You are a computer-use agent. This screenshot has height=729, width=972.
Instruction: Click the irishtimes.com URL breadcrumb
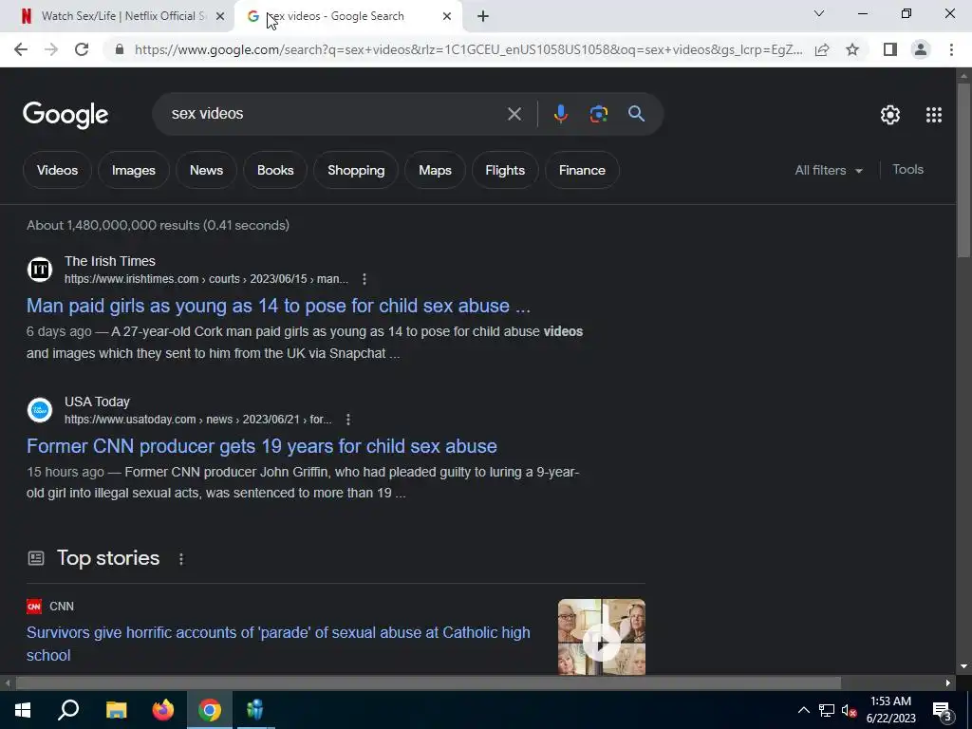pos(206,279)
